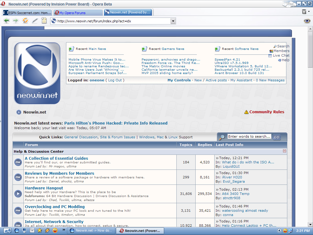
Task: Open SpeedFan 4.21 software news
Action: 227,60
